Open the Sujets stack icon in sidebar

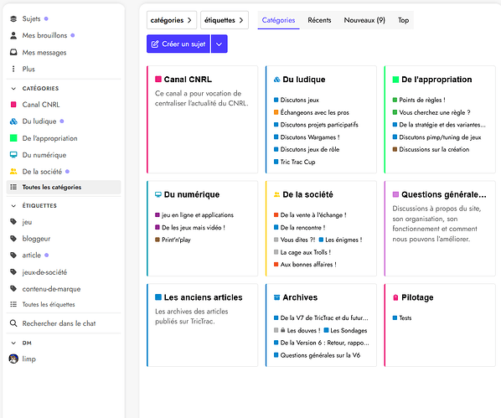click(13, 19)
